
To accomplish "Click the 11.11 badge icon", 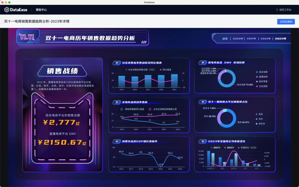I will (x=28, y=37).
